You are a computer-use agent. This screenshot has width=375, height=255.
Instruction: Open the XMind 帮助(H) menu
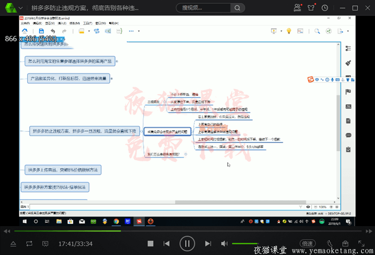(114, 23)
